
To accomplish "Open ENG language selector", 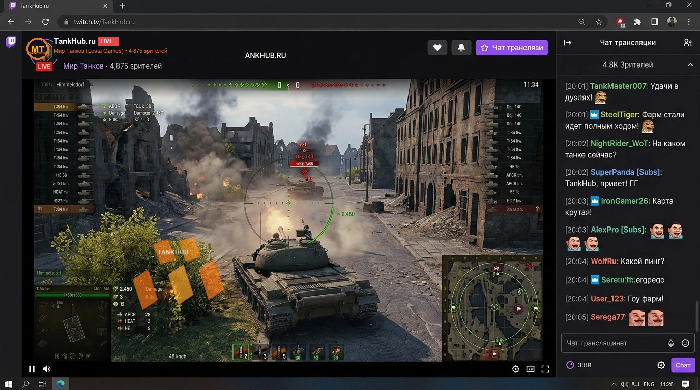I will [x=649, y=384].
